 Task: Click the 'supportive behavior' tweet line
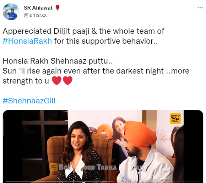click(106, 41)
